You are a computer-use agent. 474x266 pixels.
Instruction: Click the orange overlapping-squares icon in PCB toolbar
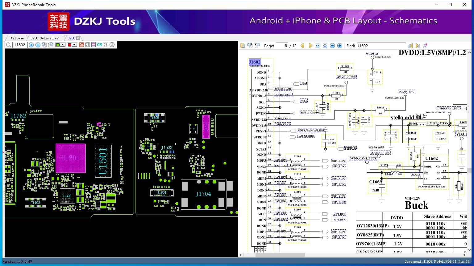[x=81, y=45]
